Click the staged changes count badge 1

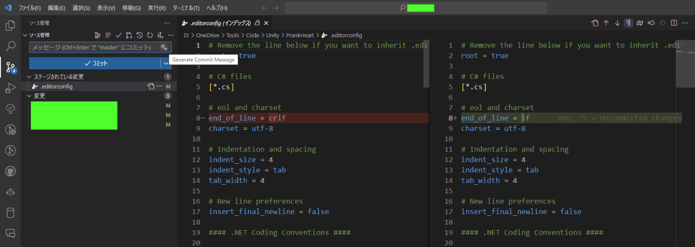click(x=168, y=77)
